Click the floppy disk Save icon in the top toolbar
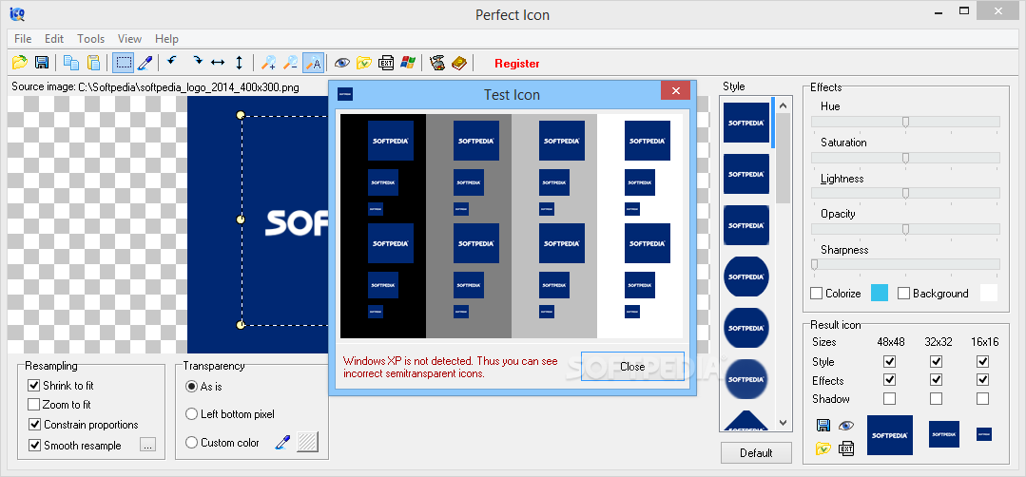Image resolution: width=1026 pixels, height=477 pixels. (x=42, y=63)
